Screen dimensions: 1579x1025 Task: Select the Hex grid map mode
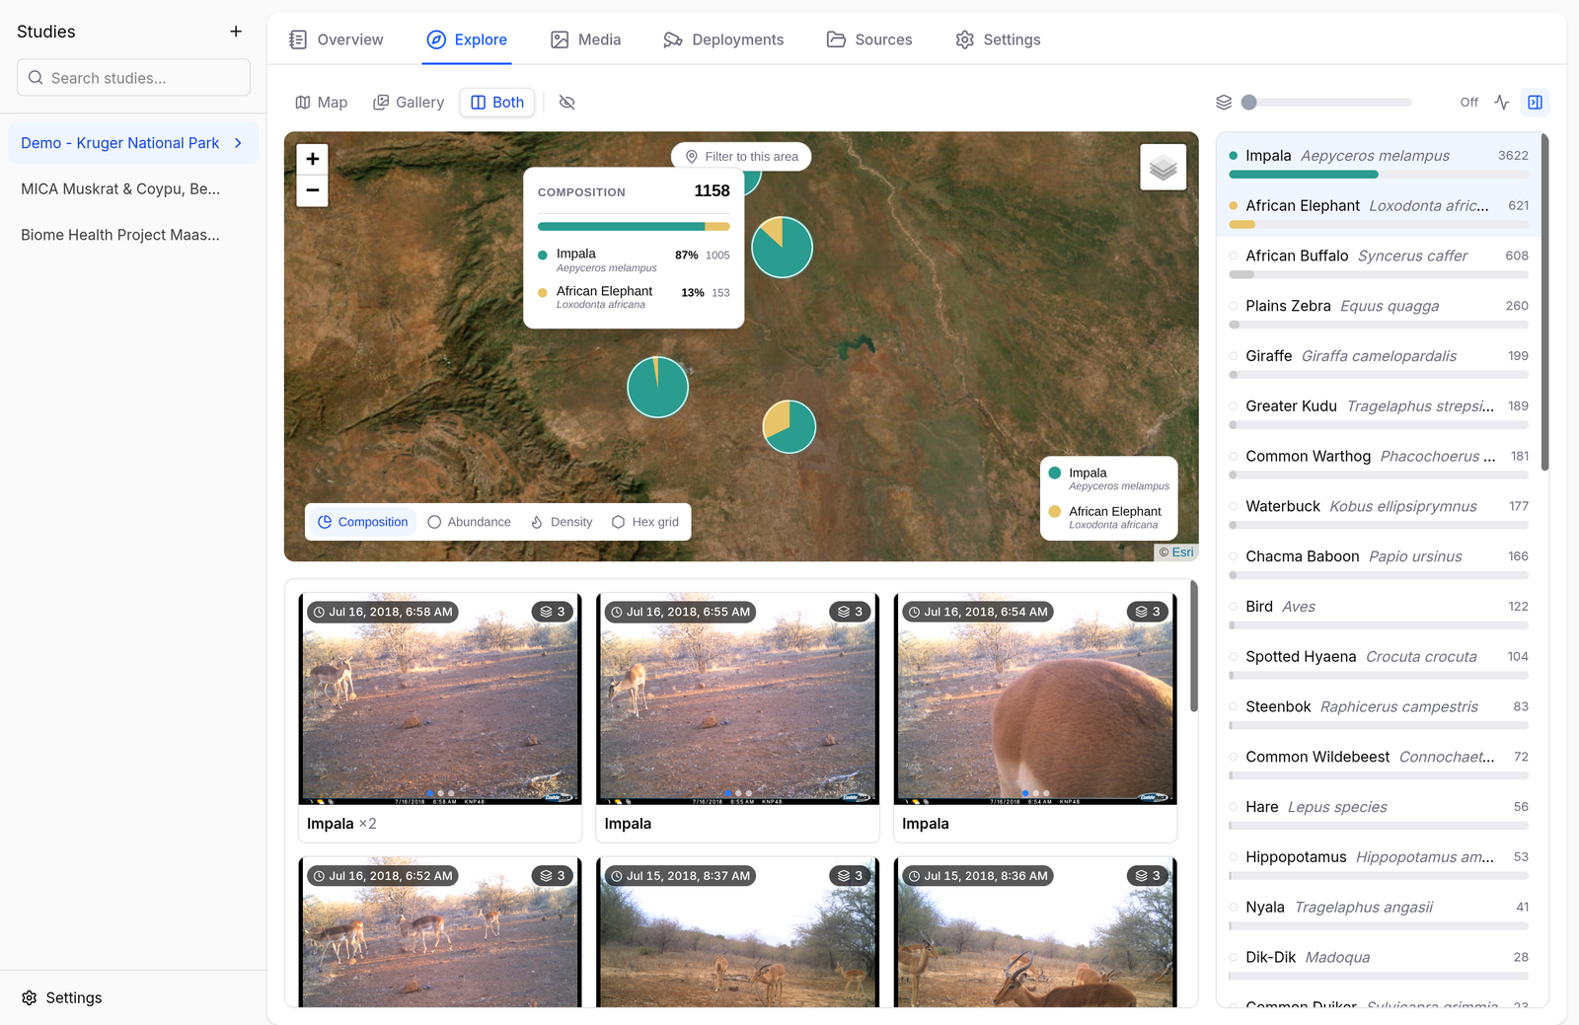pos(645,522)
